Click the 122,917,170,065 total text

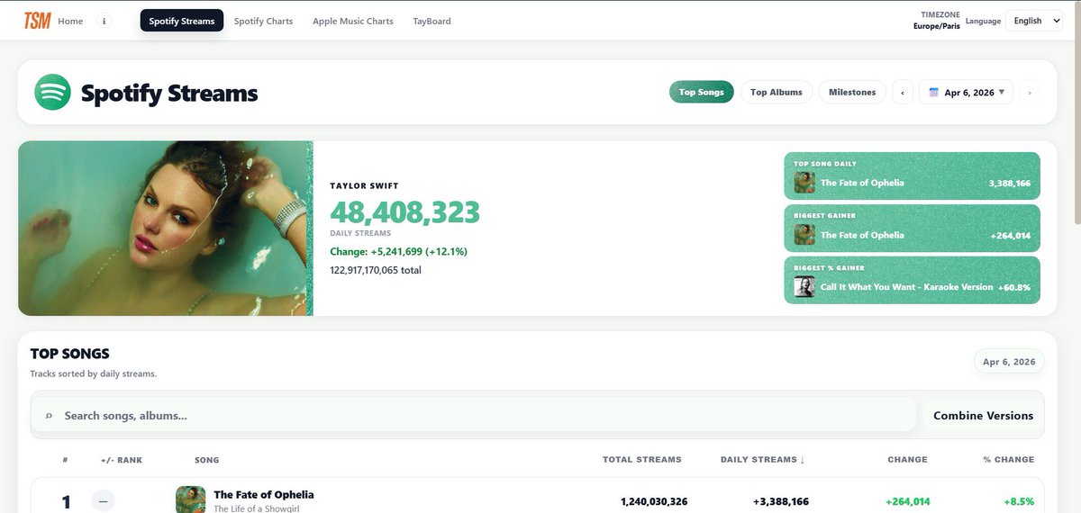[x=376, y=270]
